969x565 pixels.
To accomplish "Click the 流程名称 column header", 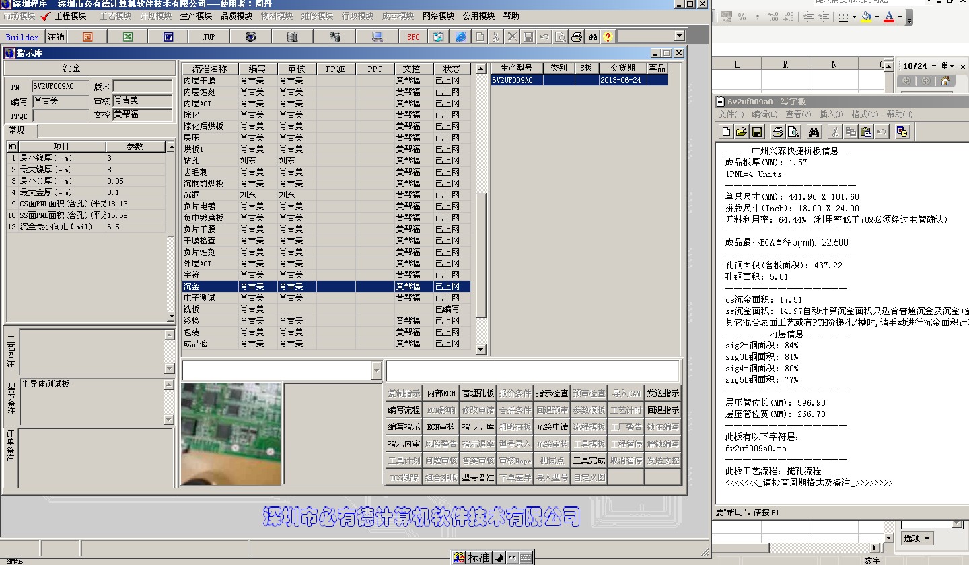I will click(x=209, y=69).
